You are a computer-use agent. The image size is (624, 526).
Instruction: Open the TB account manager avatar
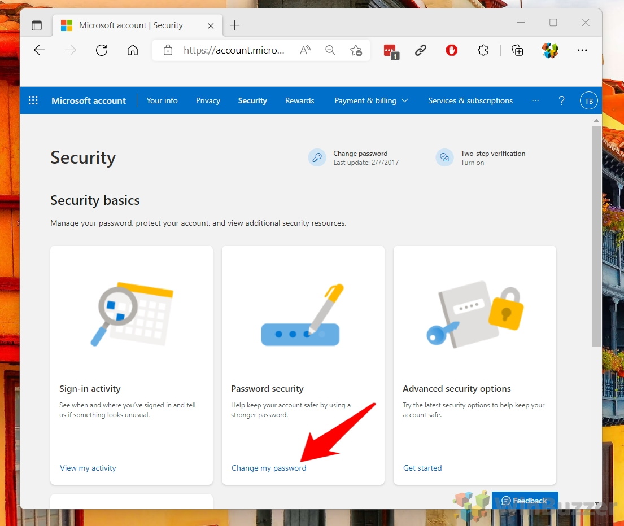tap(588, 101)
